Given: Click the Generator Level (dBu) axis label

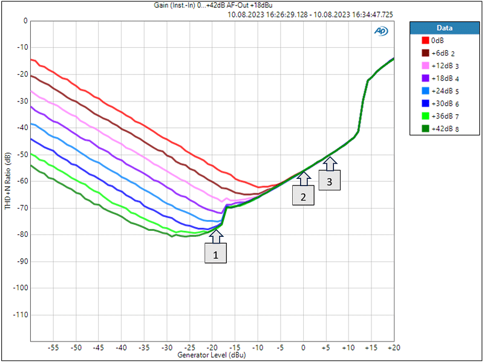Looking at the screenshot, I should 212,355.
